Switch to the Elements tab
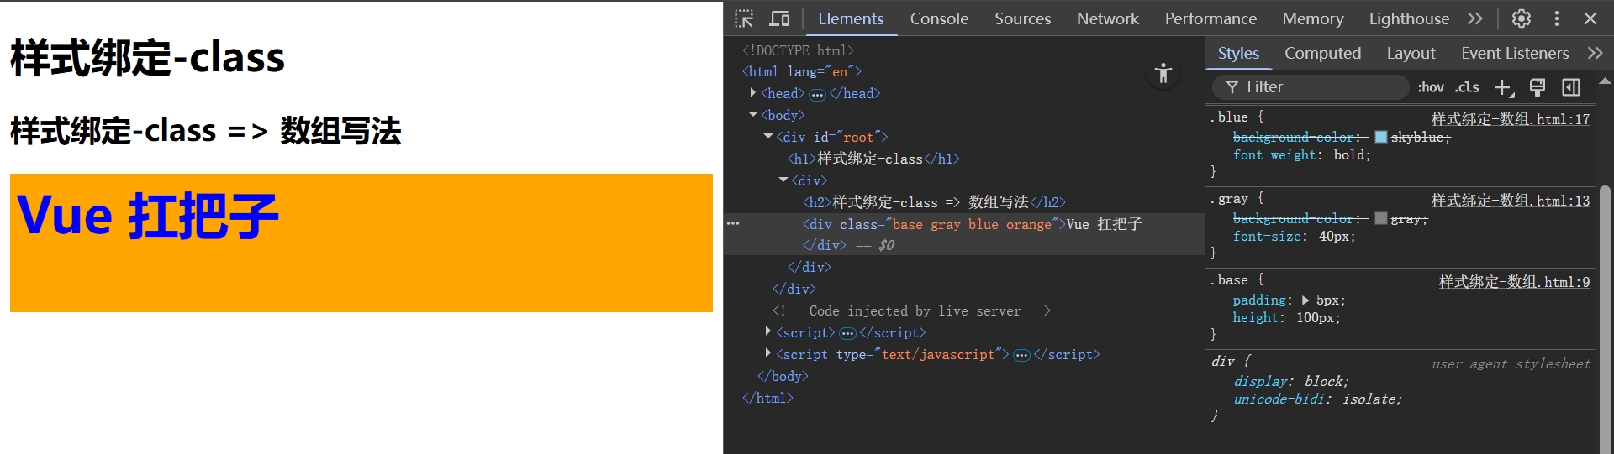The image size is (1614, 454). point(851,18)
